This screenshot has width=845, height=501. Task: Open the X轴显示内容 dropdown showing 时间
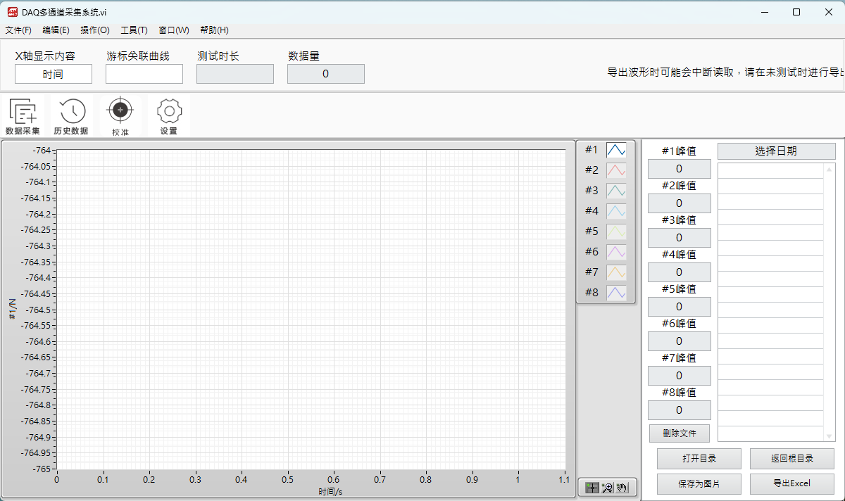54,74
